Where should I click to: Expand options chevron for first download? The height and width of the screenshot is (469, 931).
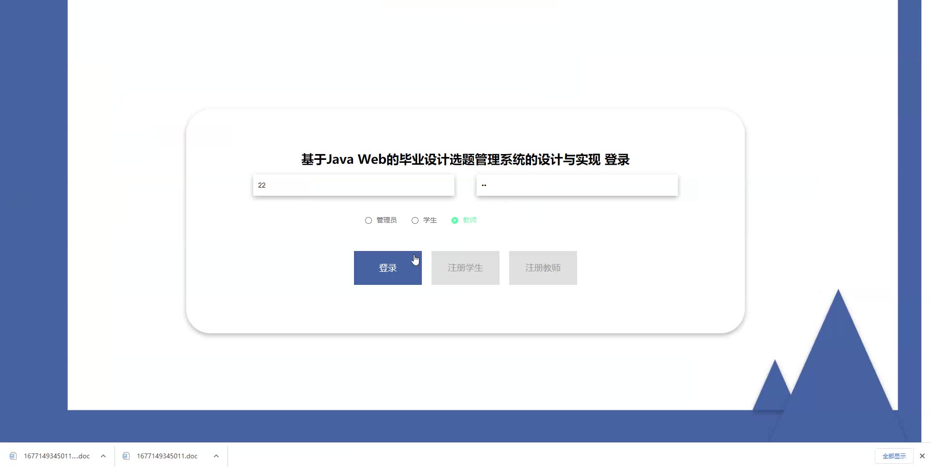point(103,456)
